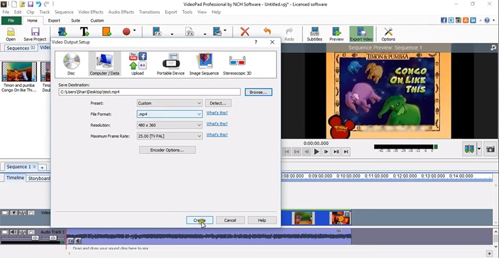Viewport: 499px width, 258px height.
Task: Select the Disc output type icon
Action: [71, 64]
